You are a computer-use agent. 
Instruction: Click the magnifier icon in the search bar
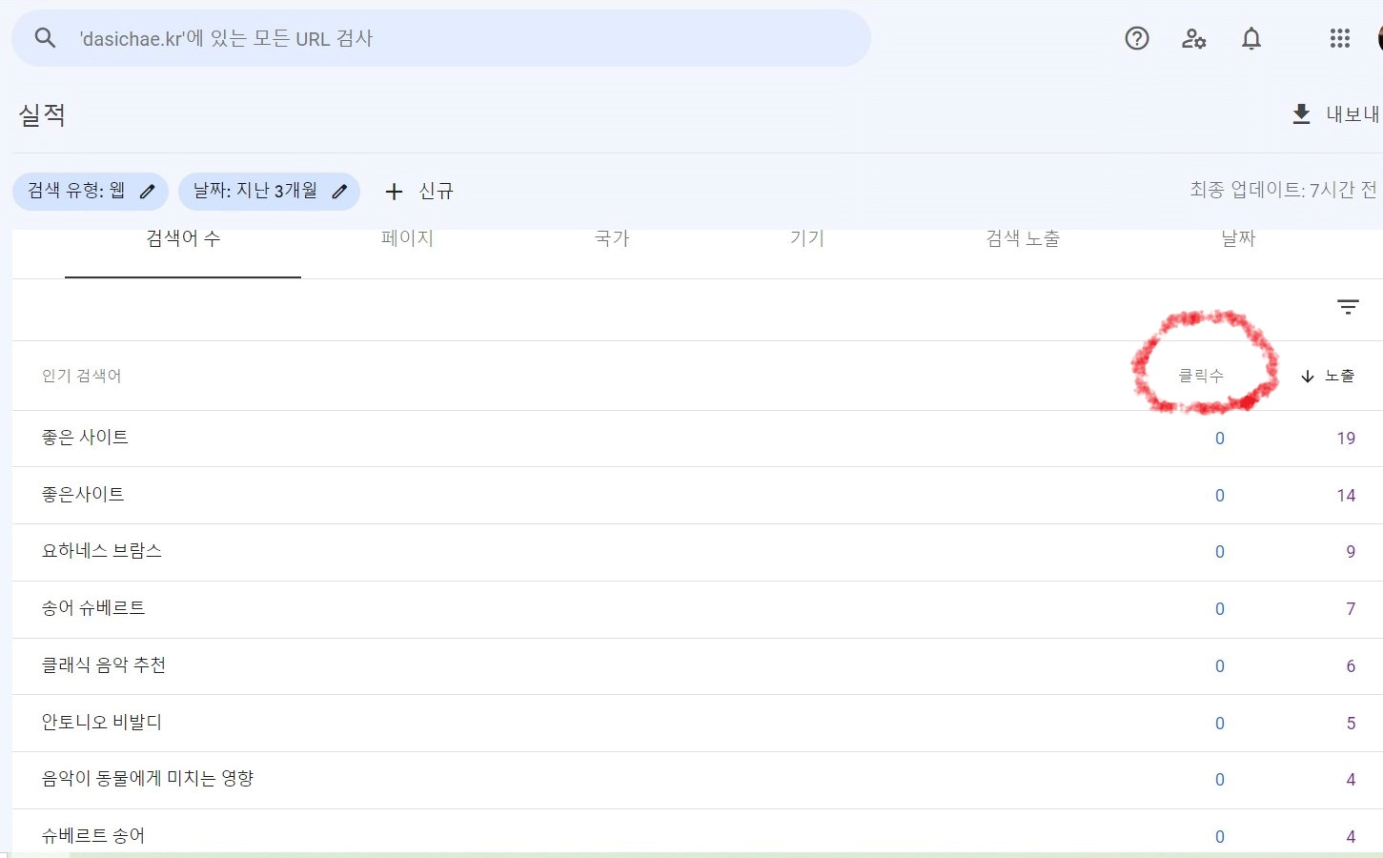pos(45,37)
